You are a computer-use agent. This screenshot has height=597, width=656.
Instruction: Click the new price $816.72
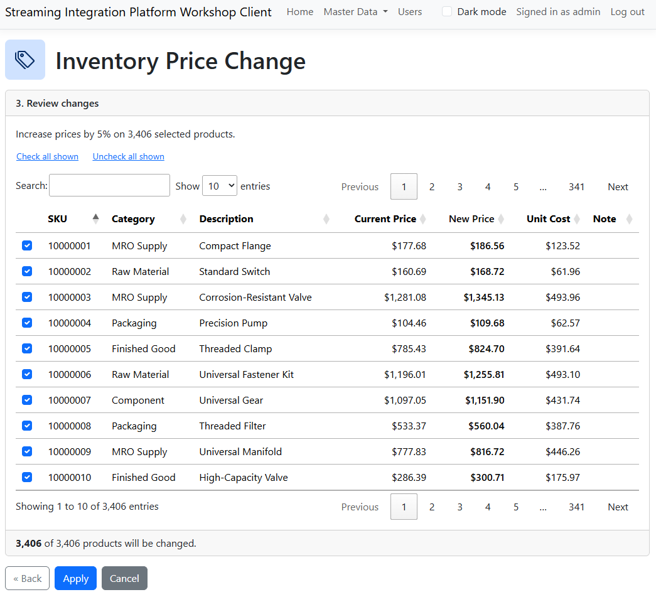(487, 451)
